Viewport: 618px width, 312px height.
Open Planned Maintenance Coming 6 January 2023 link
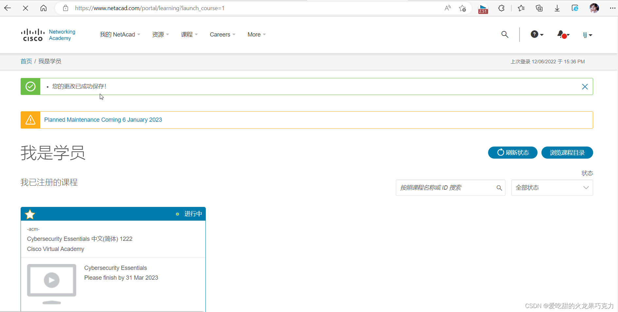tap(103, 120)
